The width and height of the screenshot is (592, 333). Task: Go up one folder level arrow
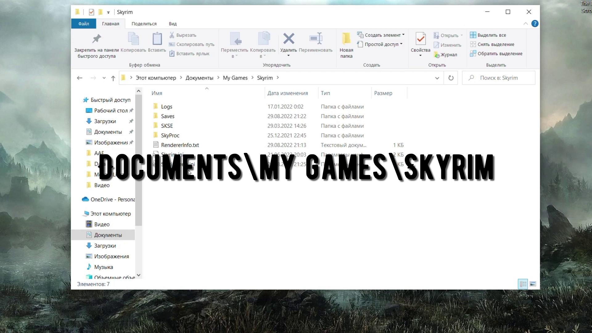coord(113,78)
